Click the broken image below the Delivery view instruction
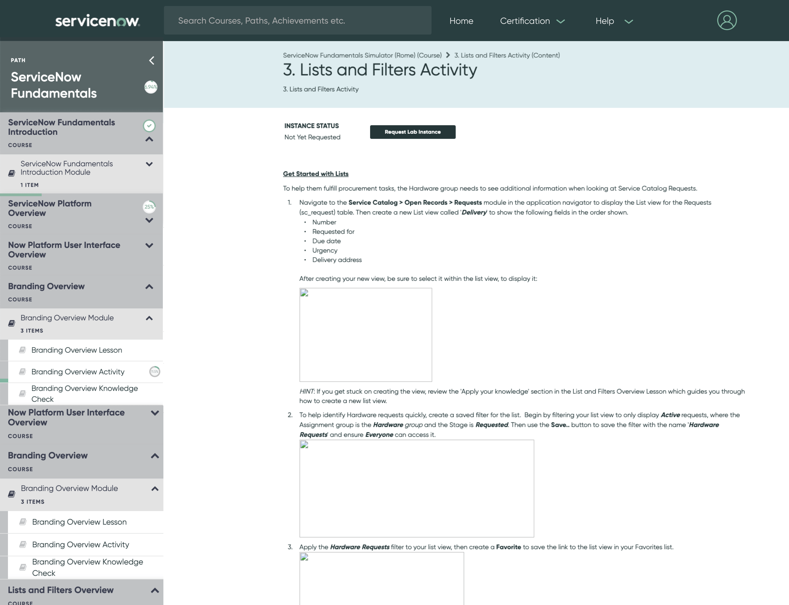This screenshot has height=605, width=789. 365,335
